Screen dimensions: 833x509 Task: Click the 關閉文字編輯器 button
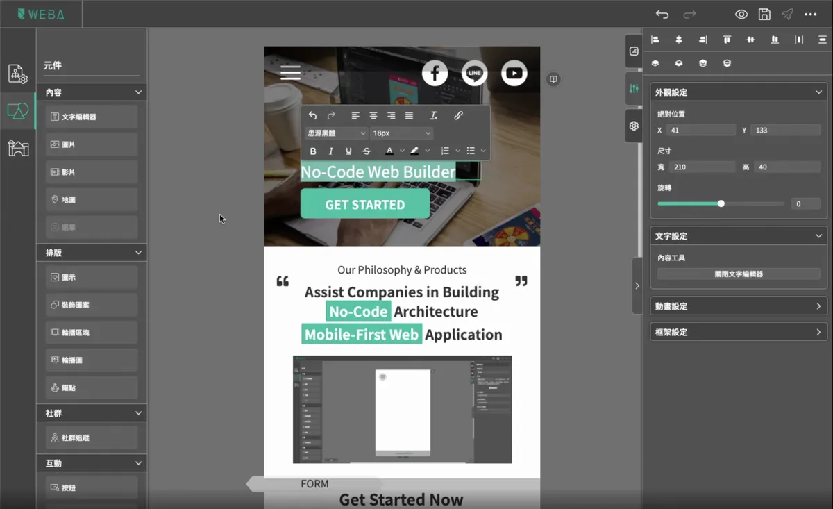click(x=739, y=274)
